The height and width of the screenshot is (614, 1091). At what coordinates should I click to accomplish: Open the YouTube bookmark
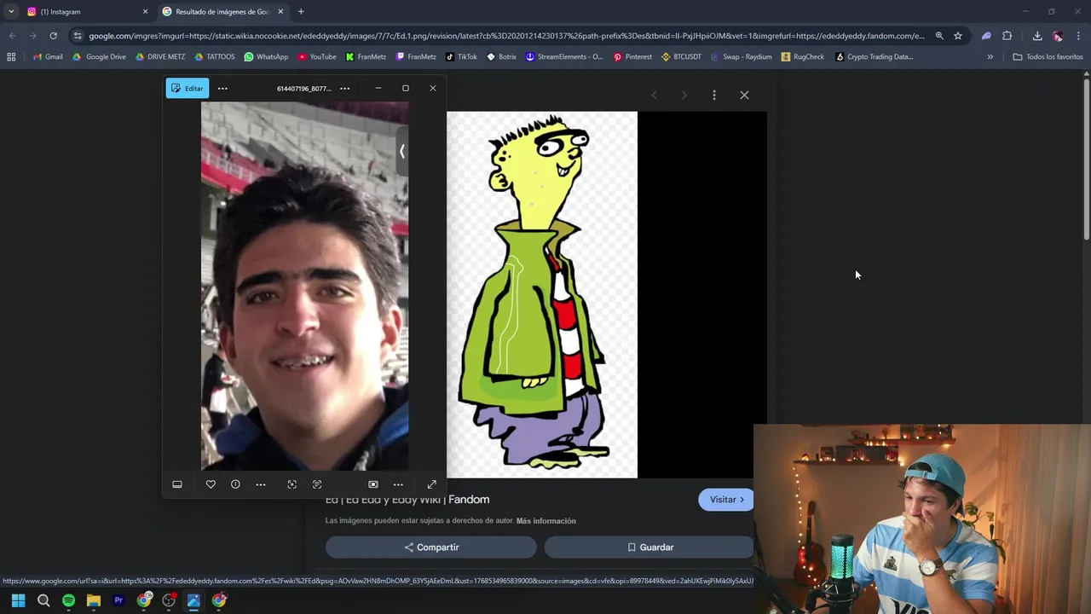pyautogui.click(x=317, y=57)
